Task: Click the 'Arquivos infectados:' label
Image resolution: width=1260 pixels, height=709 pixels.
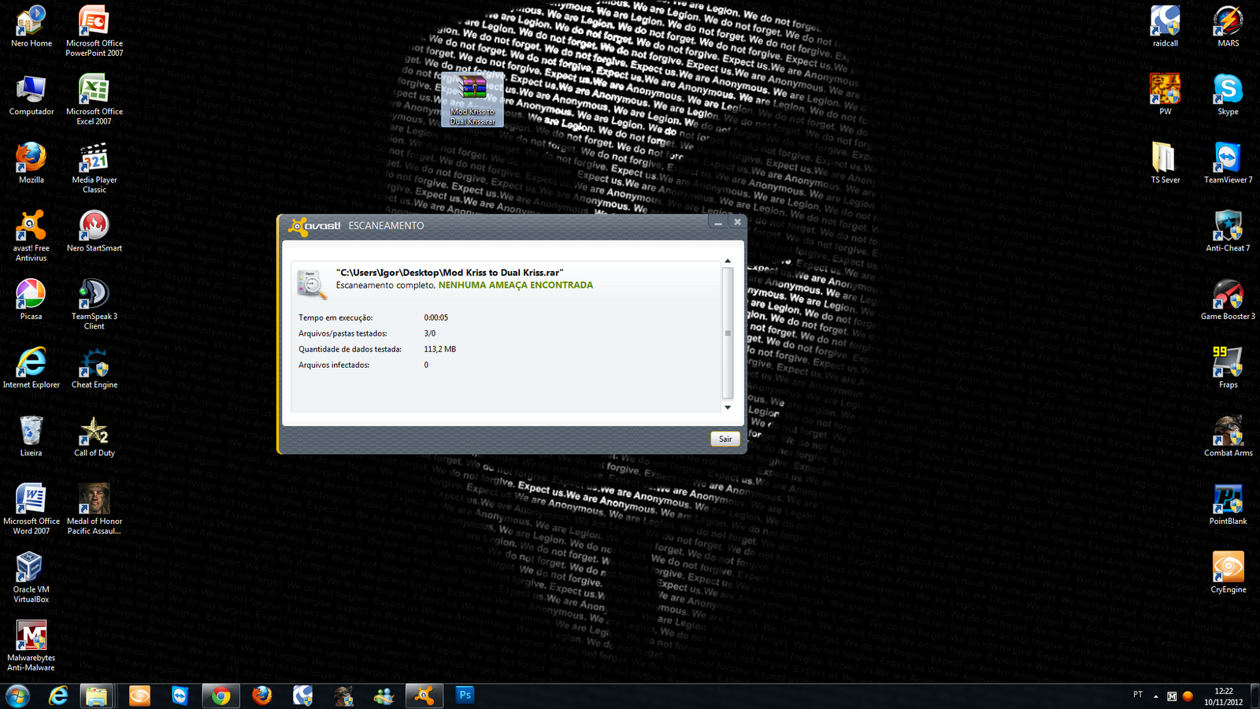Action: [x=334, y=365]
